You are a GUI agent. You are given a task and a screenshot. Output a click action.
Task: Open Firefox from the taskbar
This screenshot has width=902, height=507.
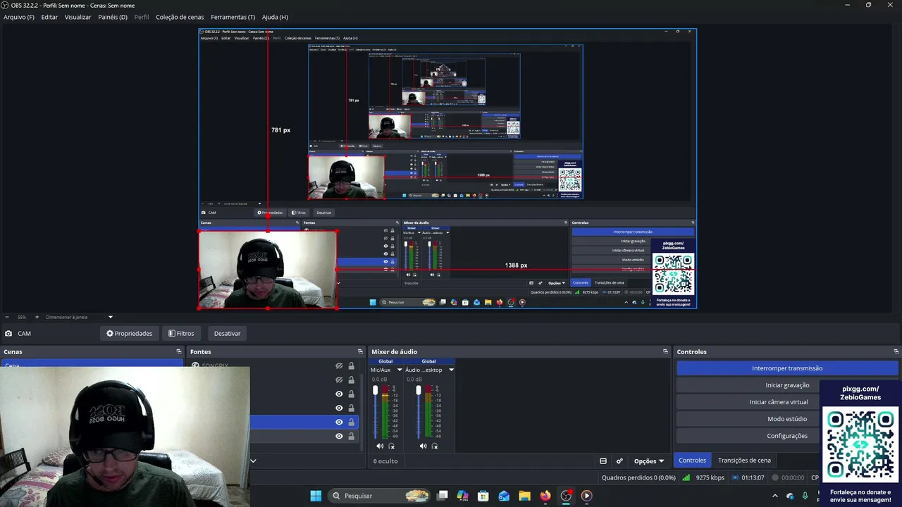(x=545, y=496)
